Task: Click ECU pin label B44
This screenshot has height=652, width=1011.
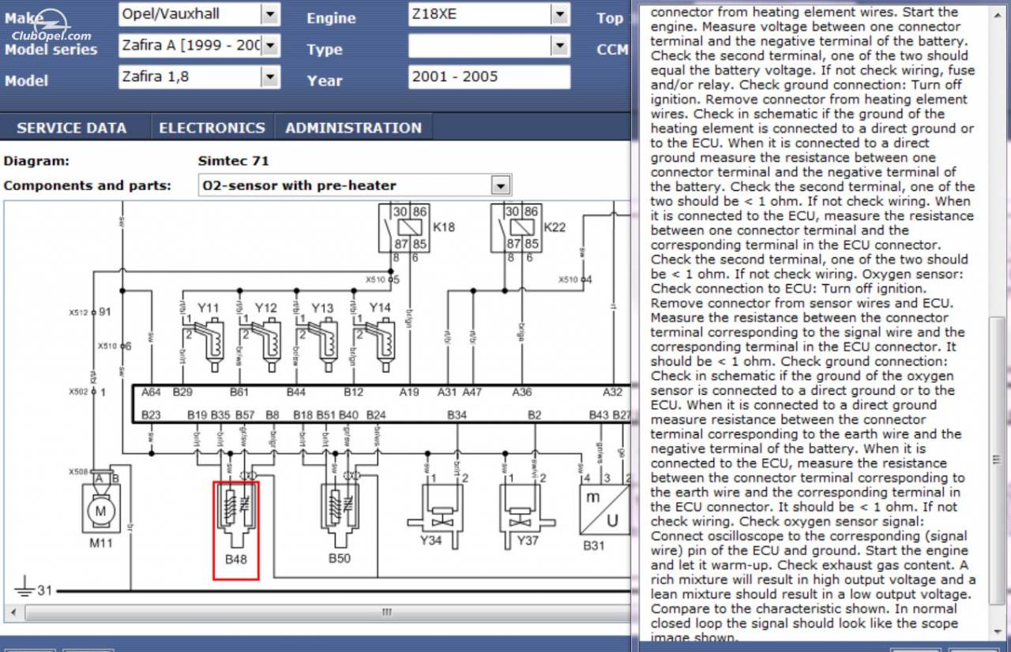Action: [296, 392]
